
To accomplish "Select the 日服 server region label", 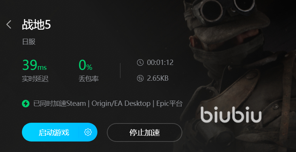I will 29,42.
